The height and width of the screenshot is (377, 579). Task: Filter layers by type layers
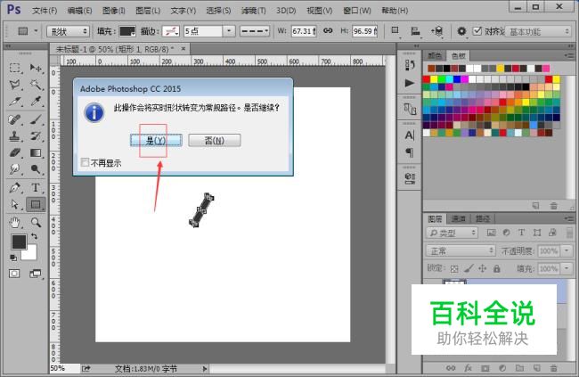pyautogui.click(x=521, y=233)
